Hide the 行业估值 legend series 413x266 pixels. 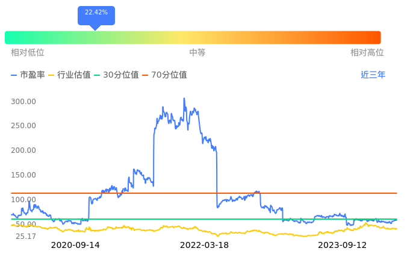coord(69,75)
